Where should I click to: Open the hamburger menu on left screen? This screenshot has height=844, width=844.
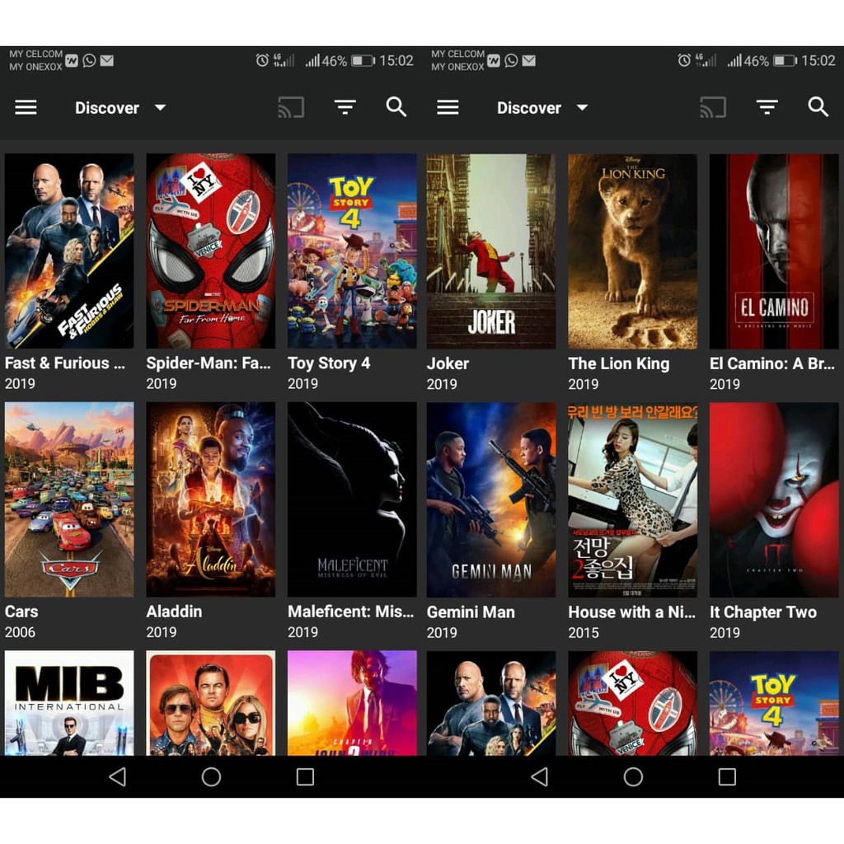click(x=26, y=108)
